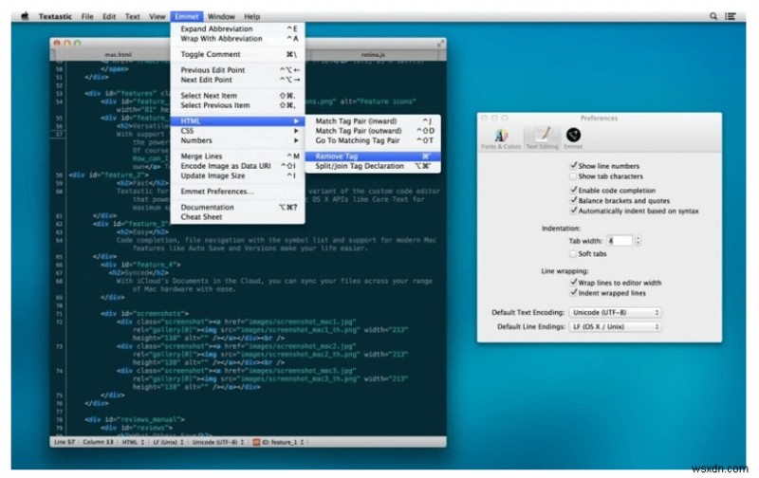Select Fonts & Colors preferences icon
The height and width of the screenshot is (478, 759).
point(501,138)
